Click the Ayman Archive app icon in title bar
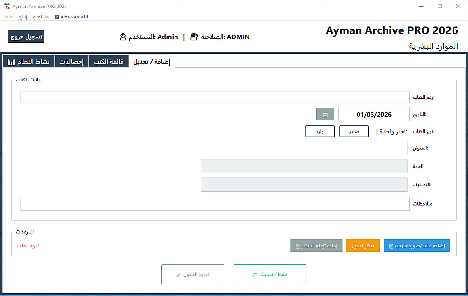This screenshot has width=468, height=296. [7, 6]
